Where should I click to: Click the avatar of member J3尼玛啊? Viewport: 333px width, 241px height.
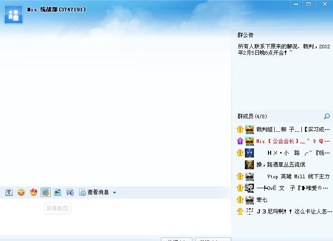coord(249,211)
